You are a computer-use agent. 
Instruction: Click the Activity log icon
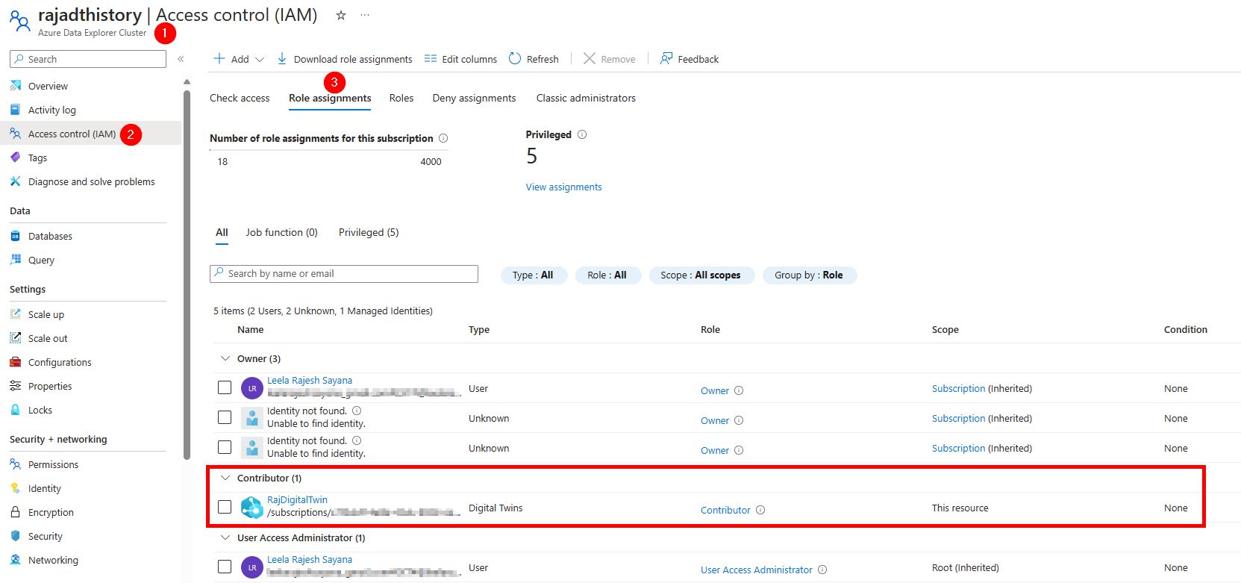coord(16,110)
